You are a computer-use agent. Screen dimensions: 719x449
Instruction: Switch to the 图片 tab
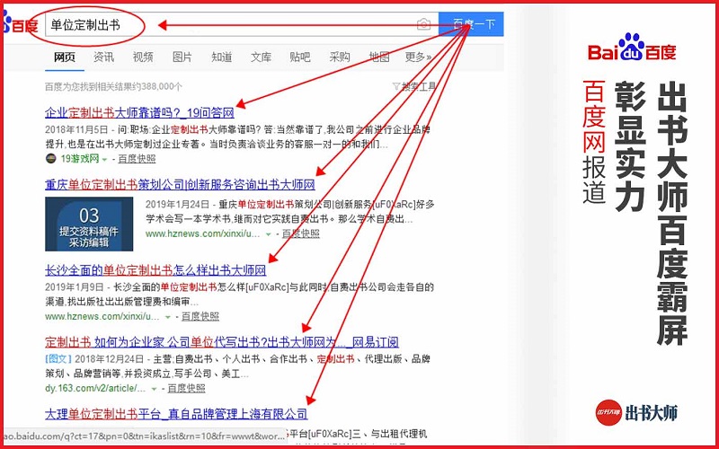point(182,57)
